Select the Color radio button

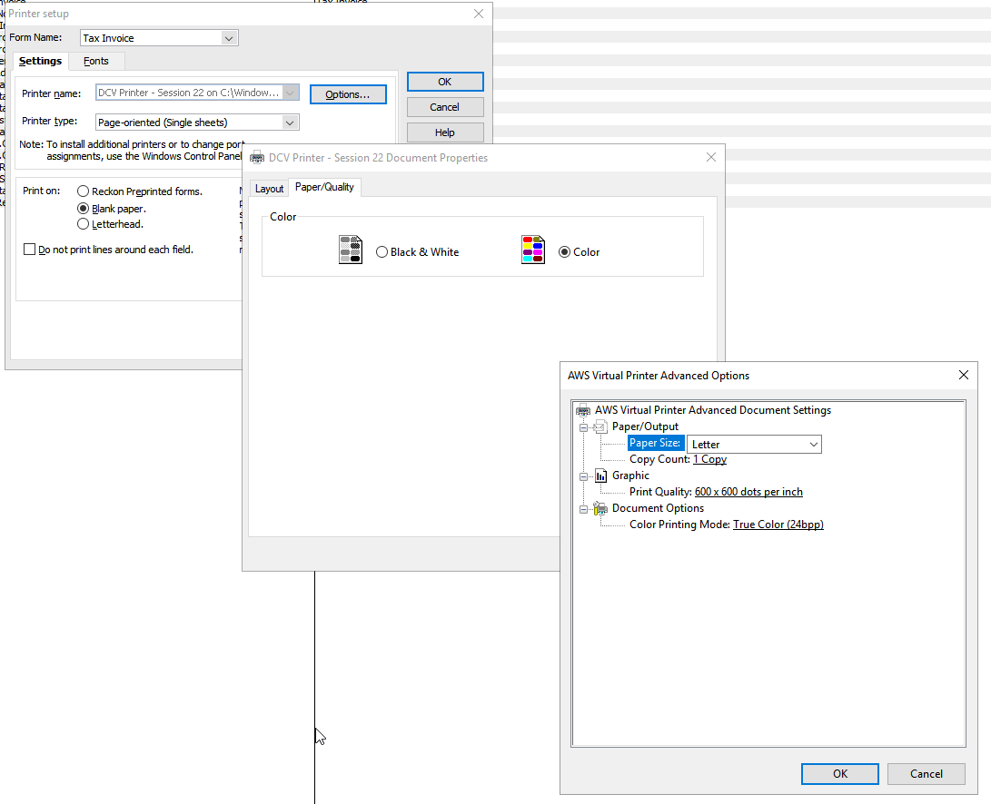pos(564,252)
